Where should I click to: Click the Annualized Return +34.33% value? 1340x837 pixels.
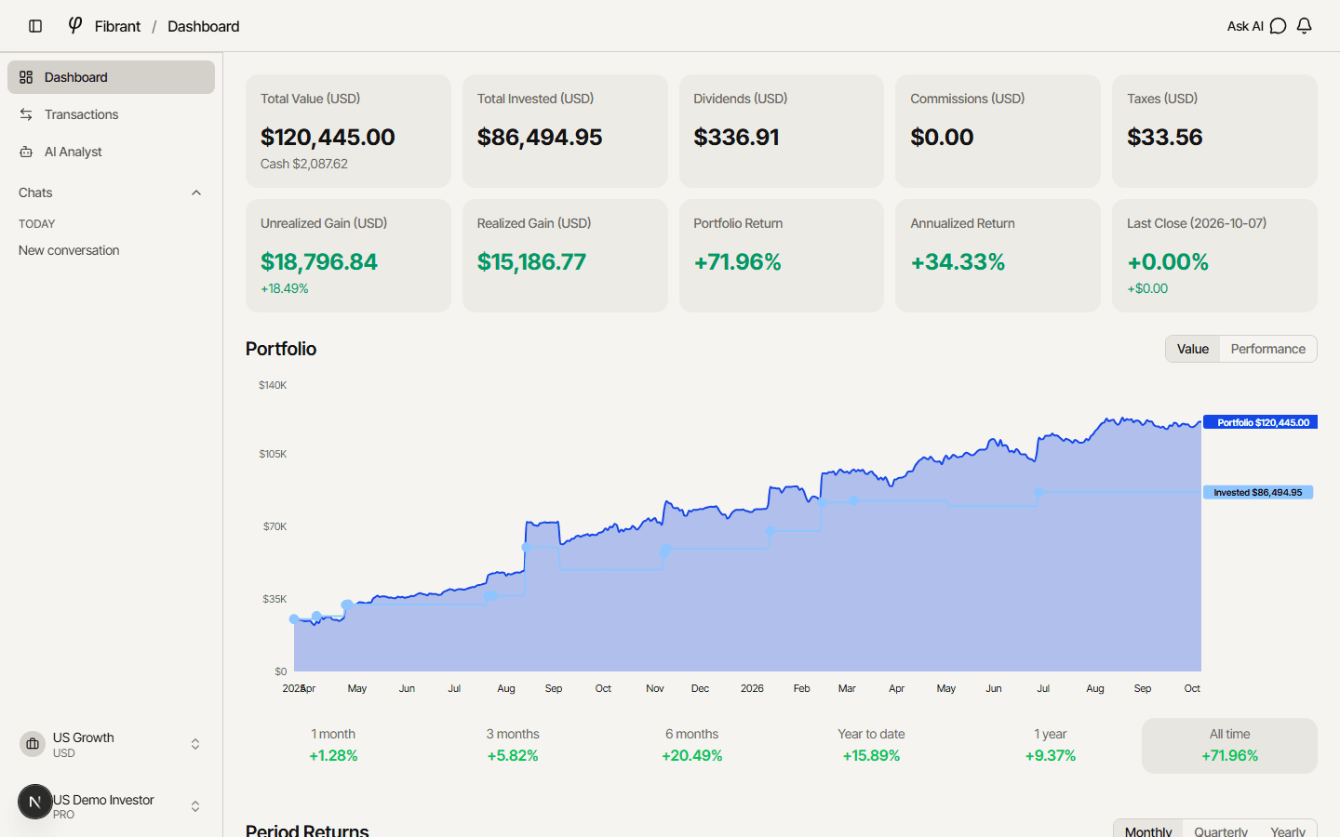point(958,261)
